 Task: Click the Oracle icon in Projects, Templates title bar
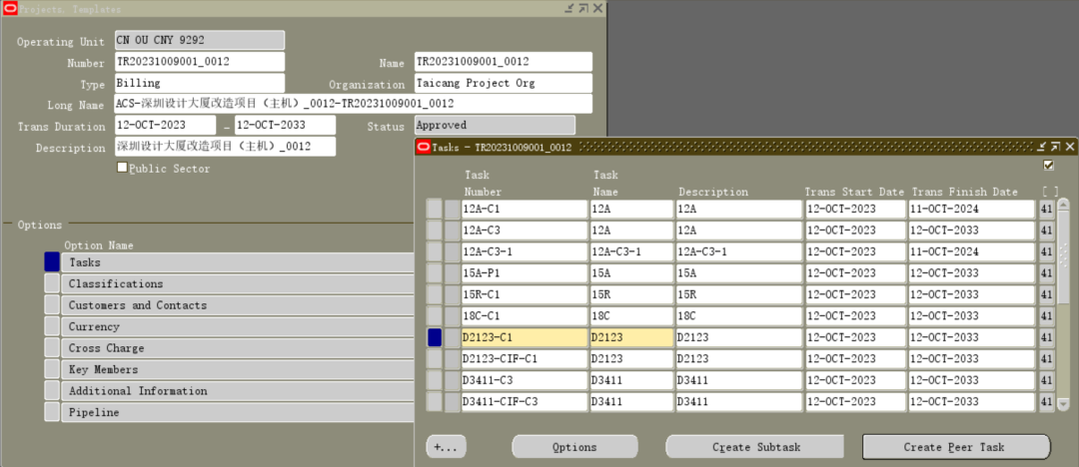[x=10, y=9]
